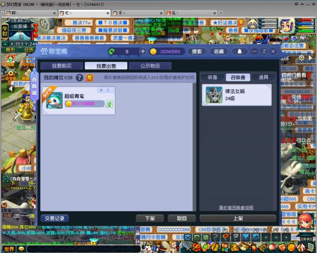Image resolution: width=317 pixels, height=253 pixels.
Task: Click the computer system icon in bottom bar
Action: pyautogui.click(x=310, y=247)
